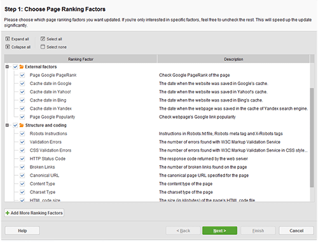Uncheck the CSS Validation Errors checkbox

(x=22, y=151)
